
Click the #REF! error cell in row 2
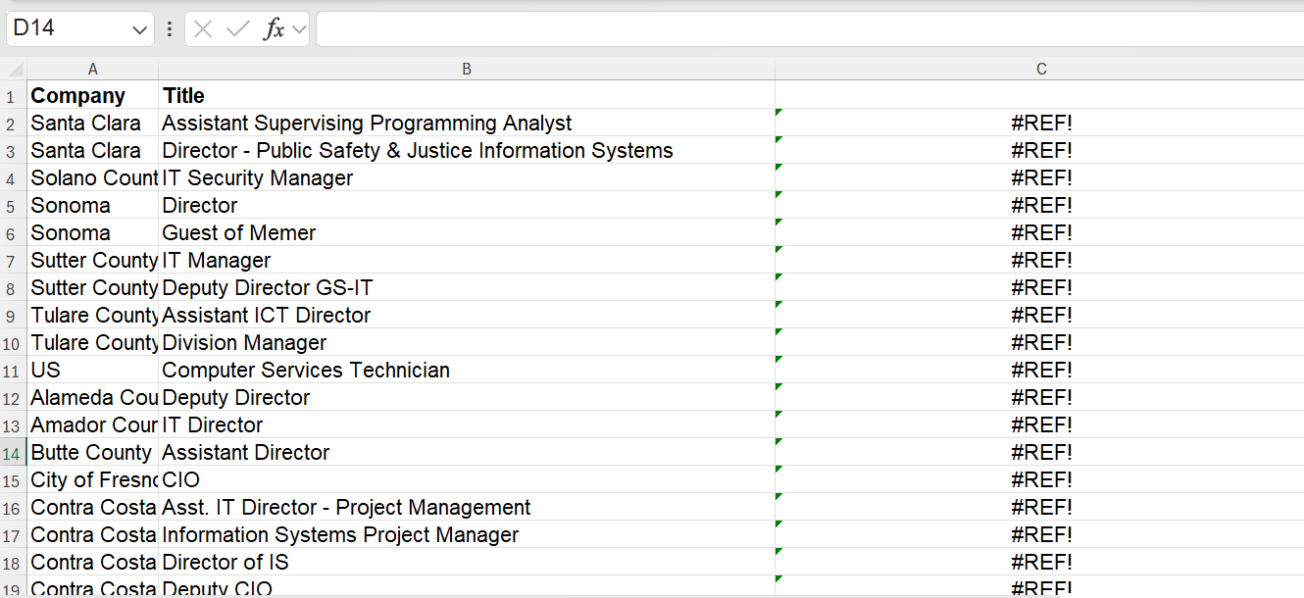point(1040,124)
